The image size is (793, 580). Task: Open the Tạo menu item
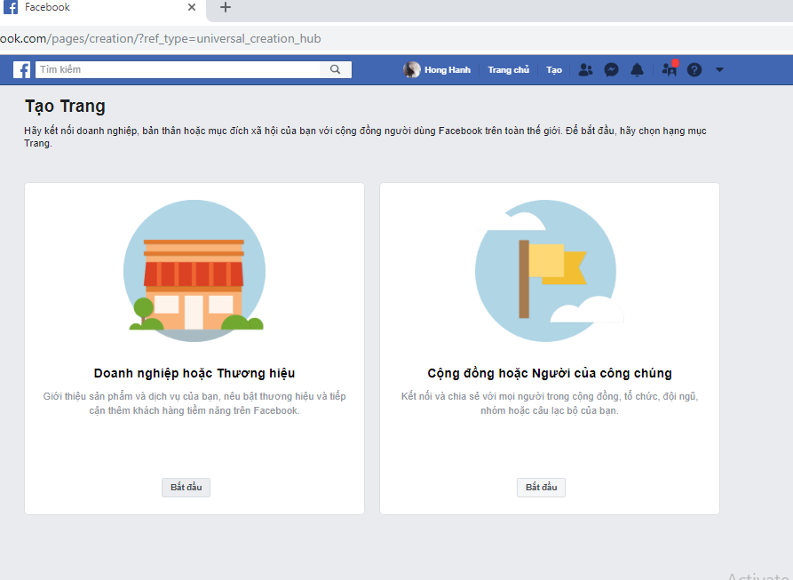[553, 69]
